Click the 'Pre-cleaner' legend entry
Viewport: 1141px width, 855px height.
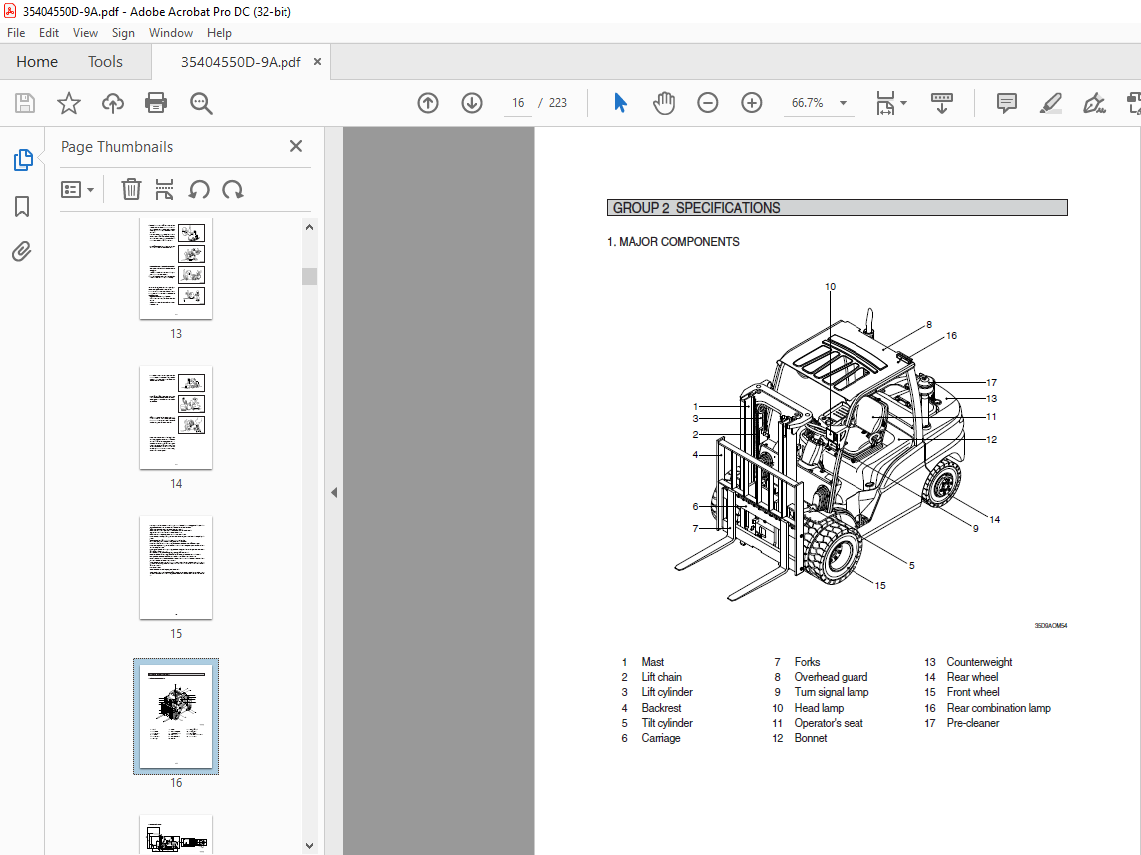point(973,723)
